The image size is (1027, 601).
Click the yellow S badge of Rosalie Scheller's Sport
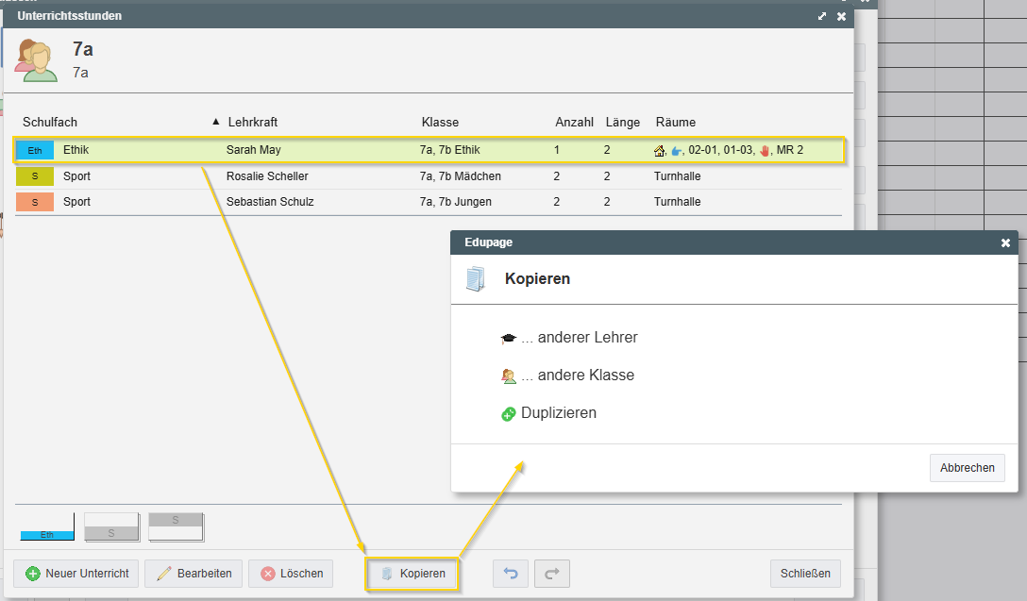(x=35, y=176)
